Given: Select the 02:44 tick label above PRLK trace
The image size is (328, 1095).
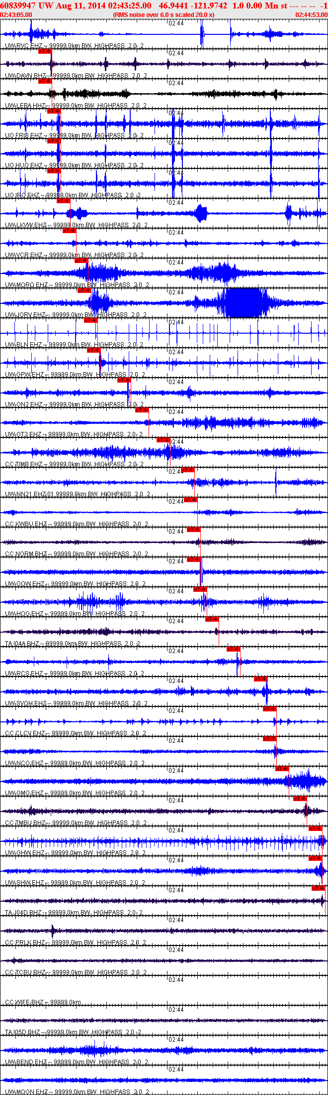Looking at the screenshot, I should click(x=176, y=920).
